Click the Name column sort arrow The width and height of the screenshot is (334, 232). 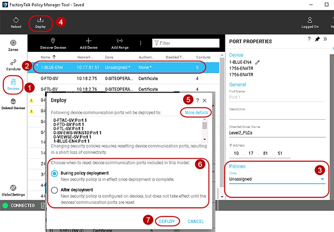pyautogui.click(x=54, y=57)
